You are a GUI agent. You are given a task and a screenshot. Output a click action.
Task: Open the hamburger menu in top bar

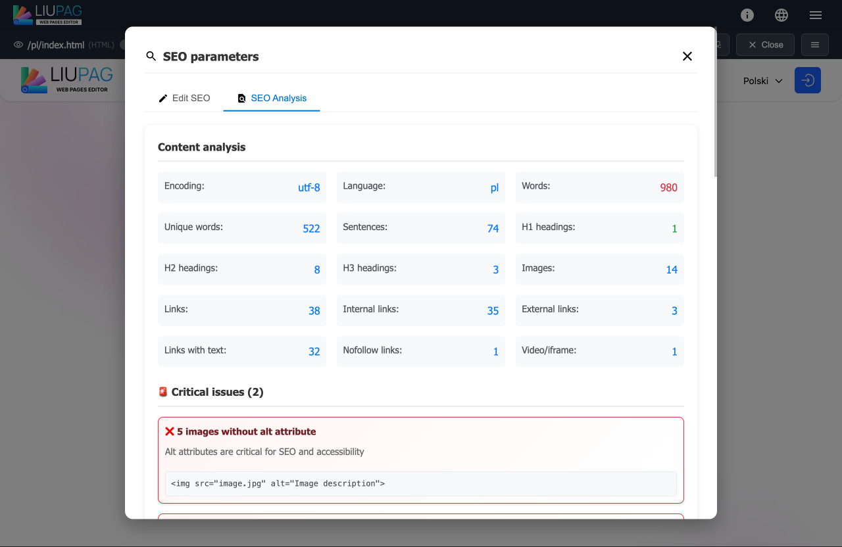816,15
